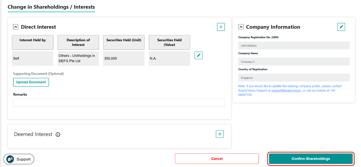Click the Country of Registration field
Image resolution: width=361 pixels, height=167 pixels.
point(294,78)
